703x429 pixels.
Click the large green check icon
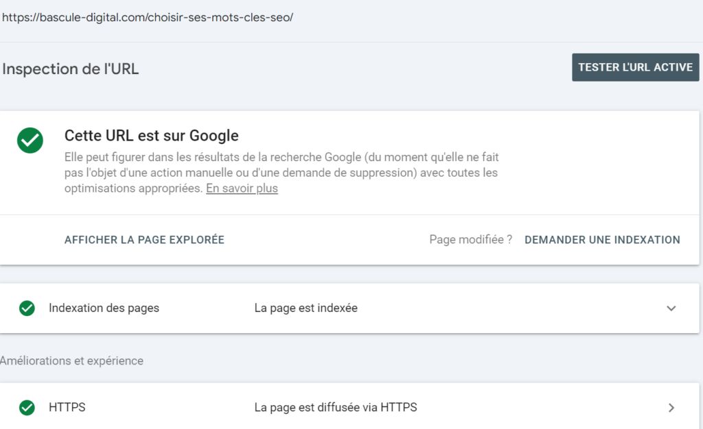pos(30,140)
